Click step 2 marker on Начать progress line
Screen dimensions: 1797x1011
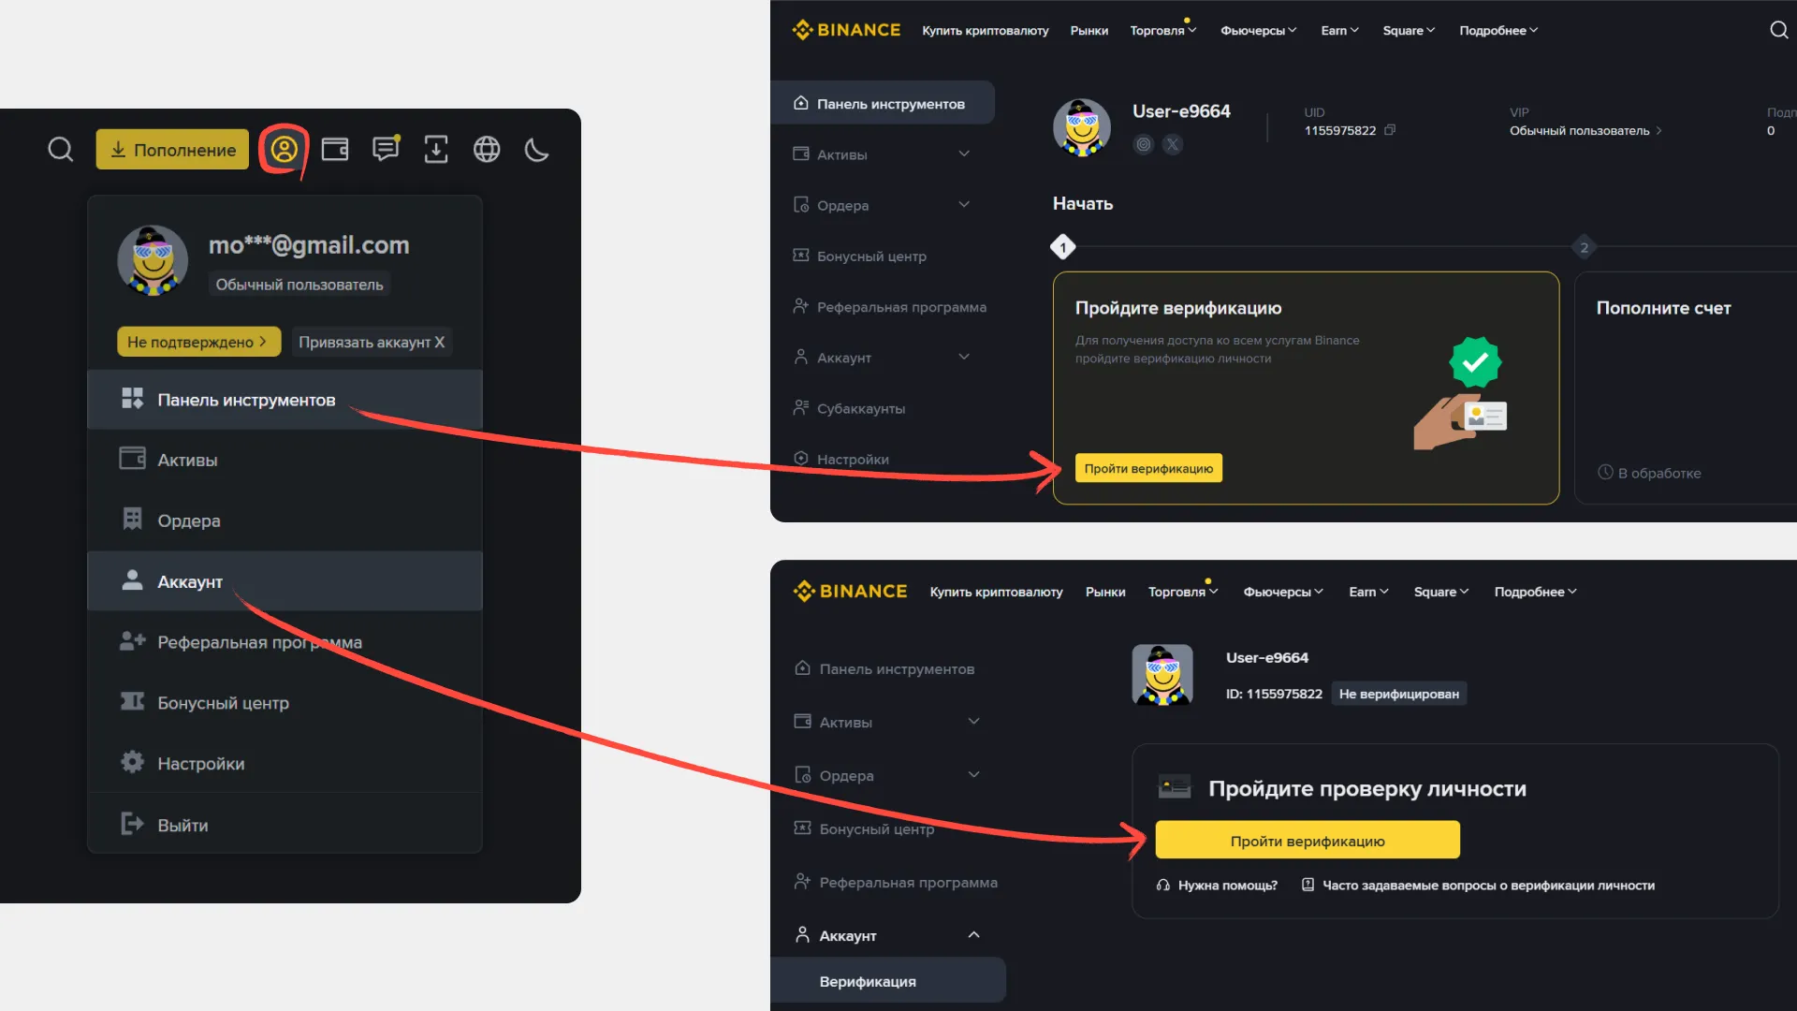[1584, 247]
